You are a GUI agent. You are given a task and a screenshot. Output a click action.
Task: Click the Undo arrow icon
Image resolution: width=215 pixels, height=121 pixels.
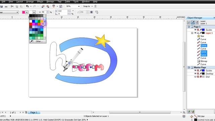pyautogui.click(x=27, y=6)
